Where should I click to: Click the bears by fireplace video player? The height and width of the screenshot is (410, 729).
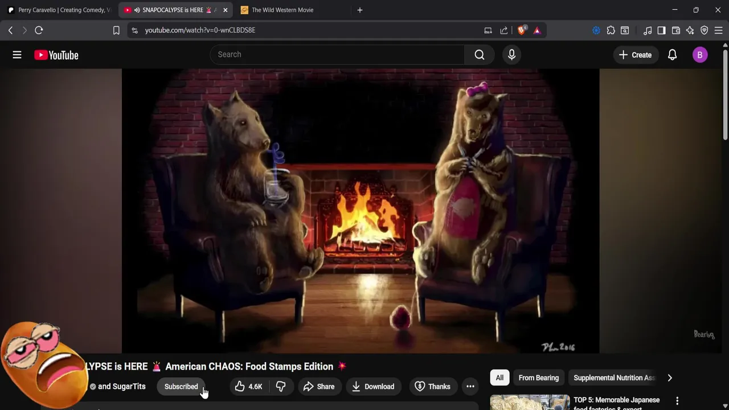[361, 211]
